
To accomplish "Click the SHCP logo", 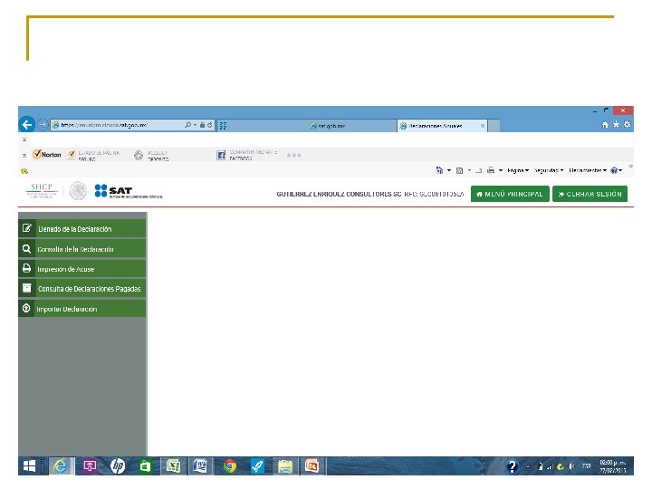I will 42,191.
